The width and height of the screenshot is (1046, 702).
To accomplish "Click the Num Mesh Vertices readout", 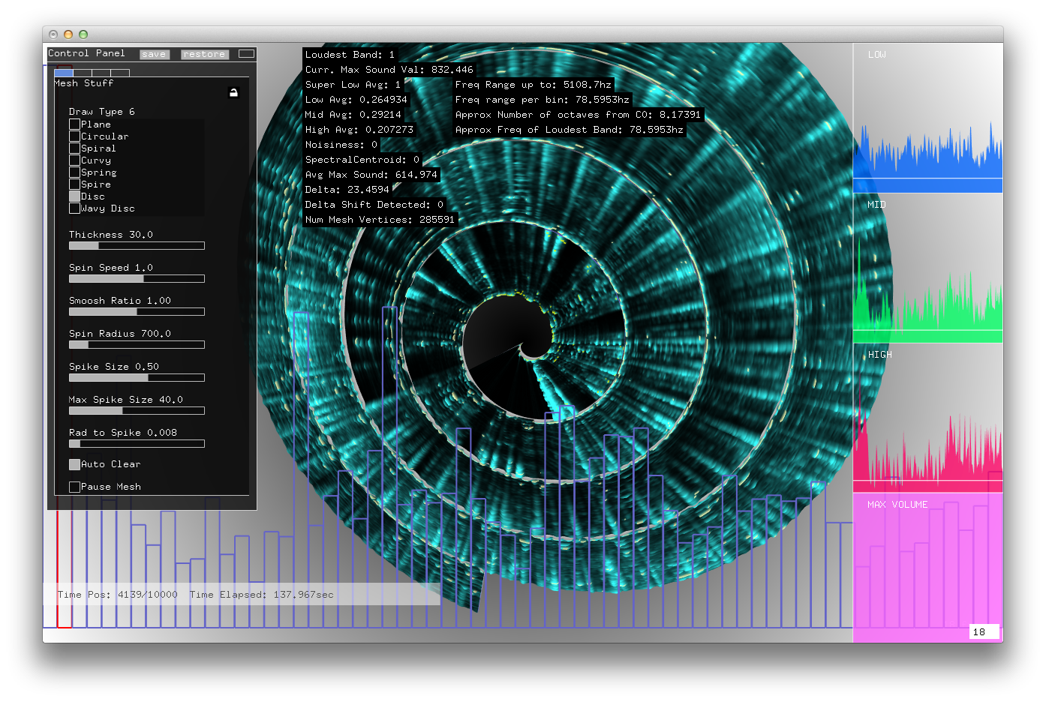I will (x=380, y=220).
